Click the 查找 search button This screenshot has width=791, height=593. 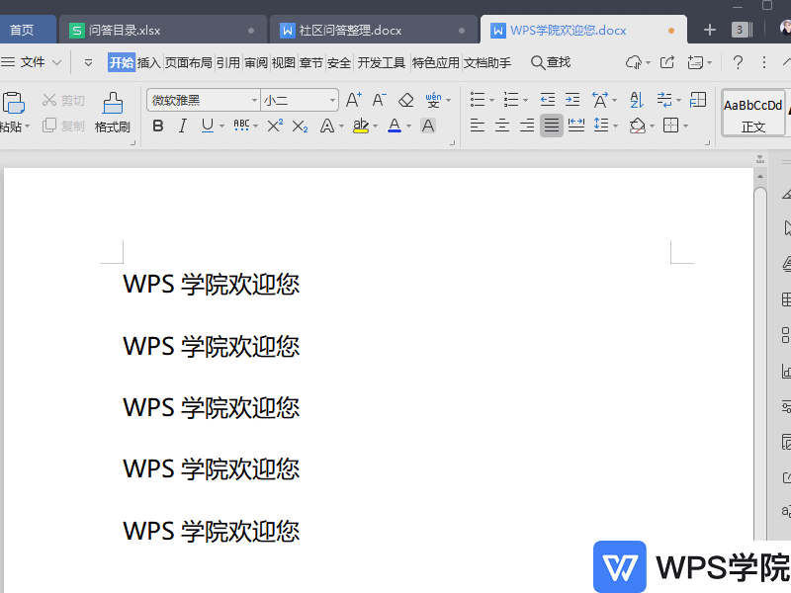[x=551, y=62]
